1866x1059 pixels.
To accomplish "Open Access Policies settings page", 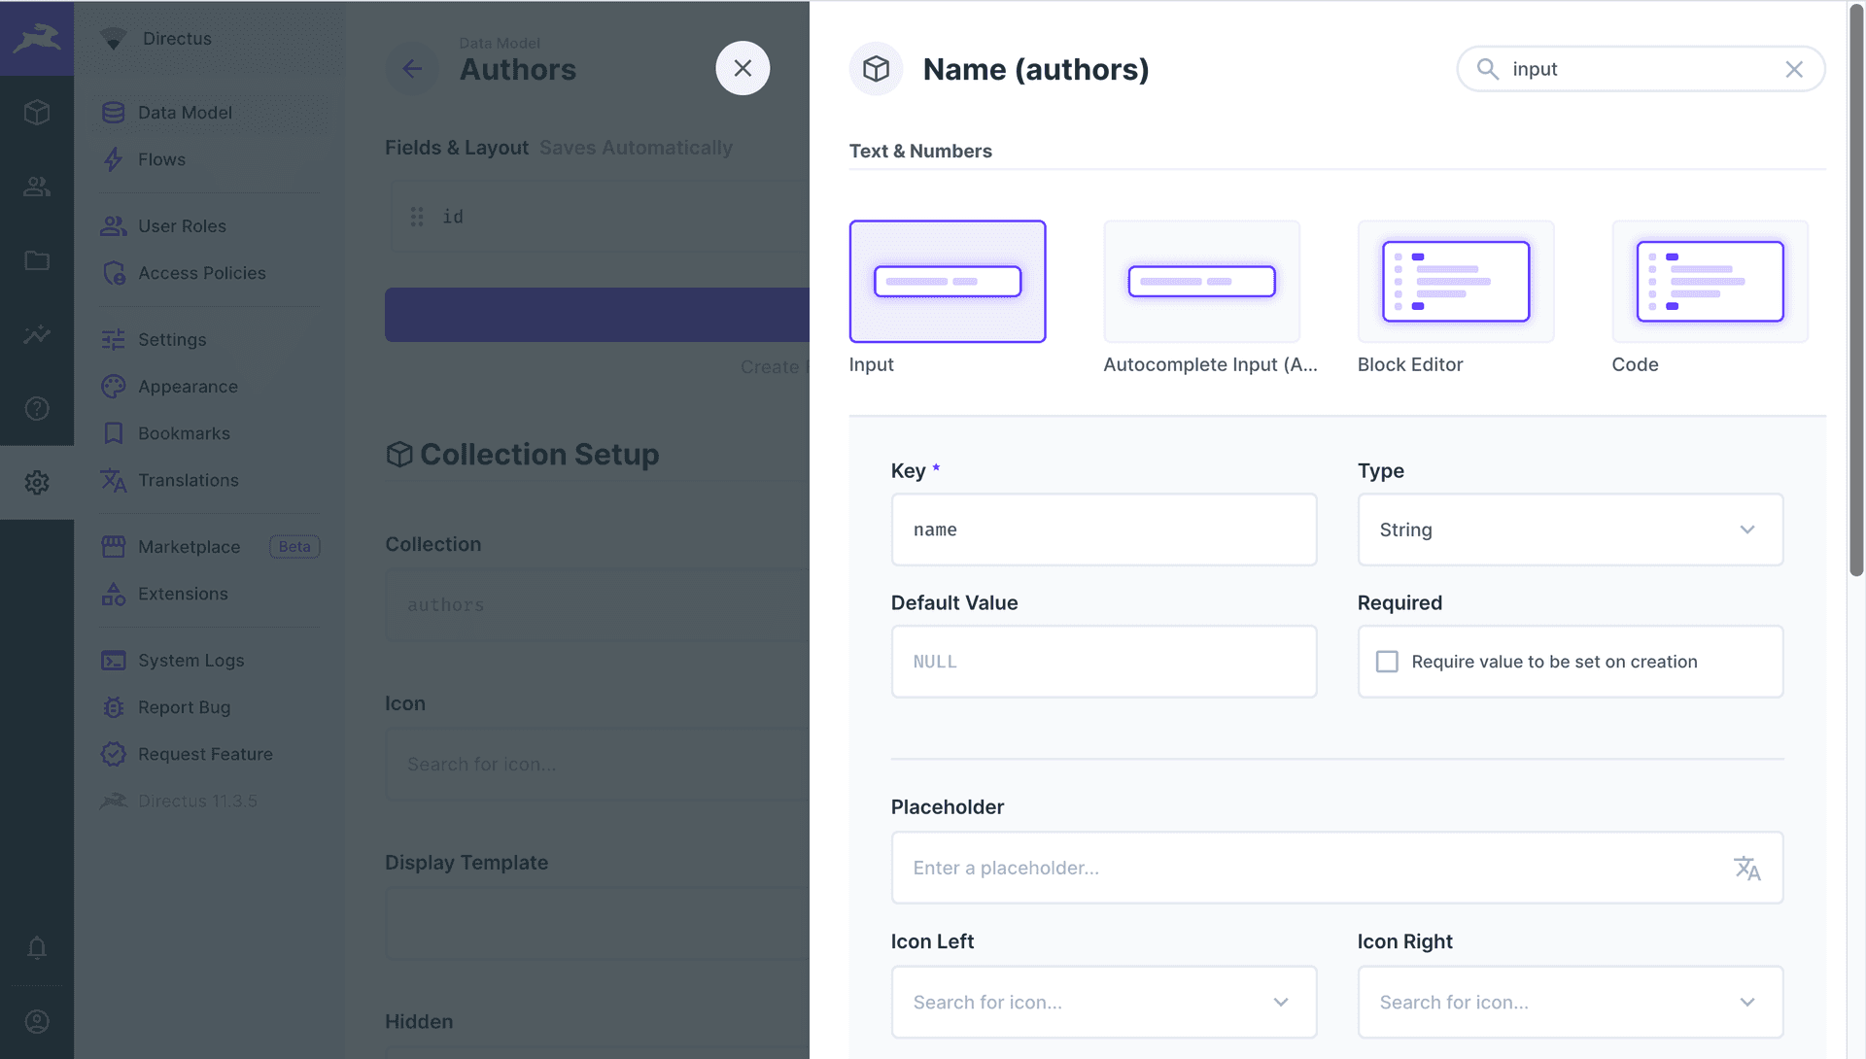I will click(x=201, y=273).
